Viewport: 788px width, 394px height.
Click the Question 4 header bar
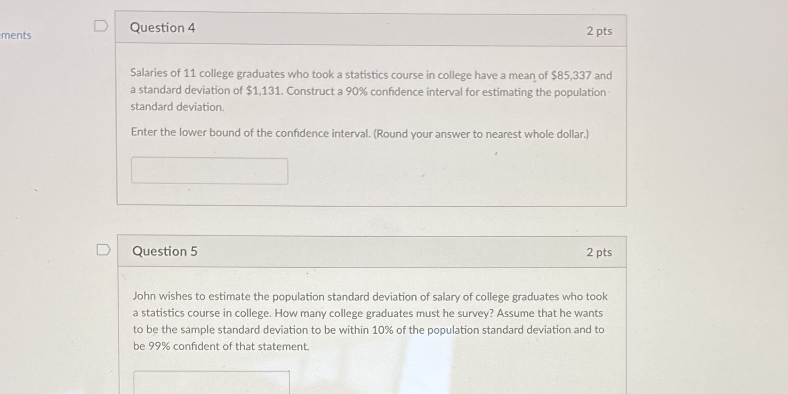coord(372,29)
